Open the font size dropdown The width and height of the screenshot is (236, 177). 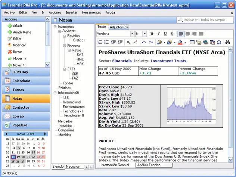(x=145, y=34)
